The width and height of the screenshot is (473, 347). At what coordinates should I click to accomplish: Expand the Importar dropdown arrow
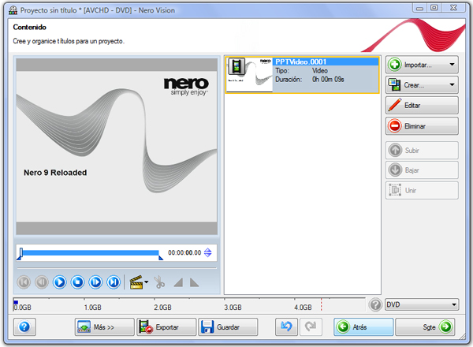pos(452,65)
